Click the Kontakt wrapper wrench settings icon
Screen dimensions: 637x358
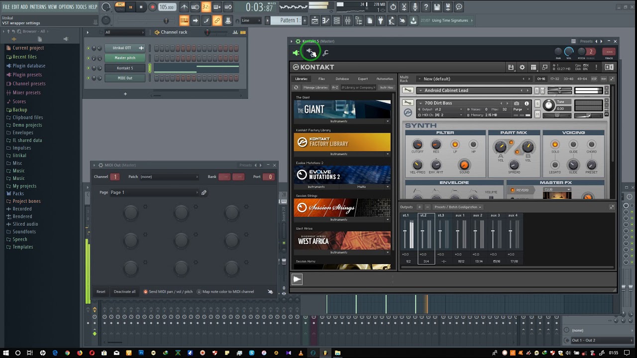(x=325, y=53)
